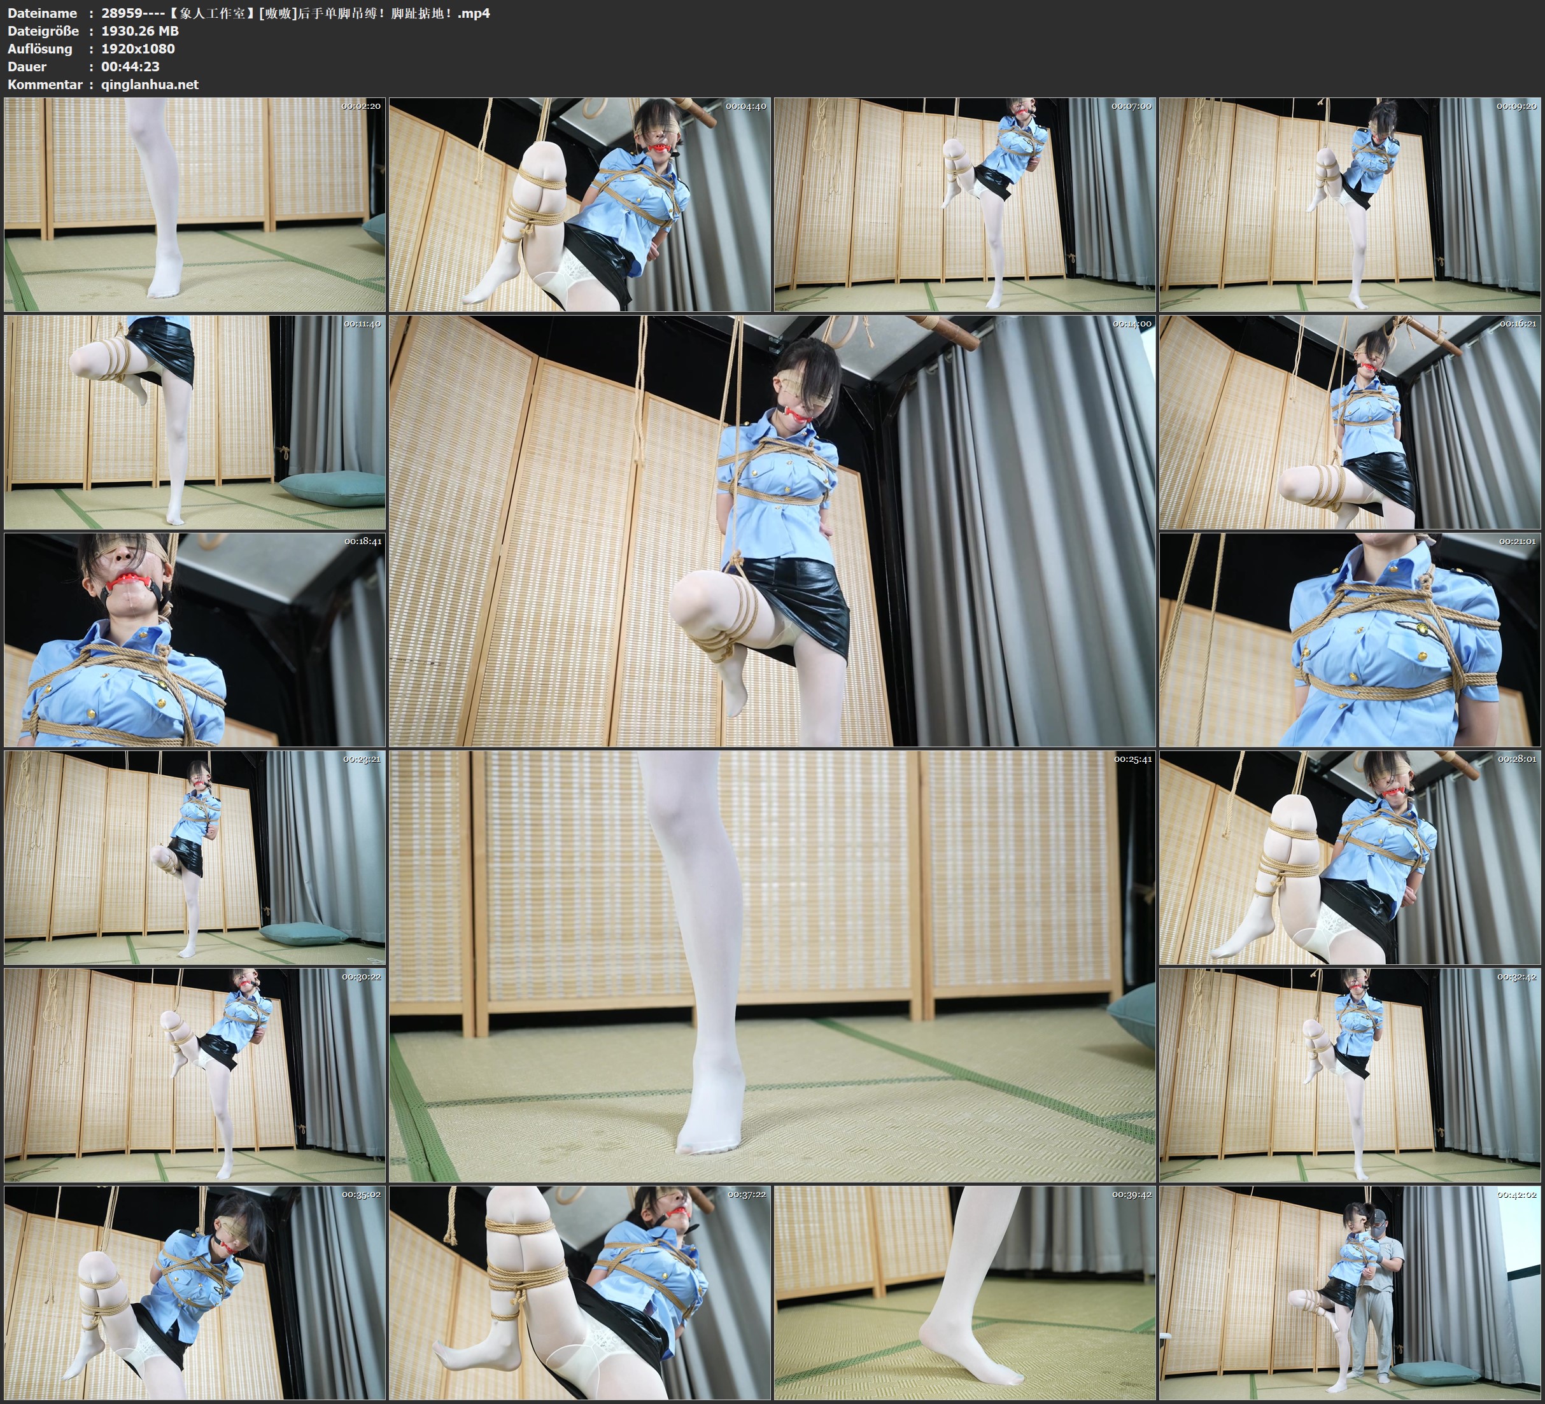This screenshot has width=1545, height=1404.
Task: Open the large frame at 00:14:00
Action: pyautogui.click(x=772, y=530)
